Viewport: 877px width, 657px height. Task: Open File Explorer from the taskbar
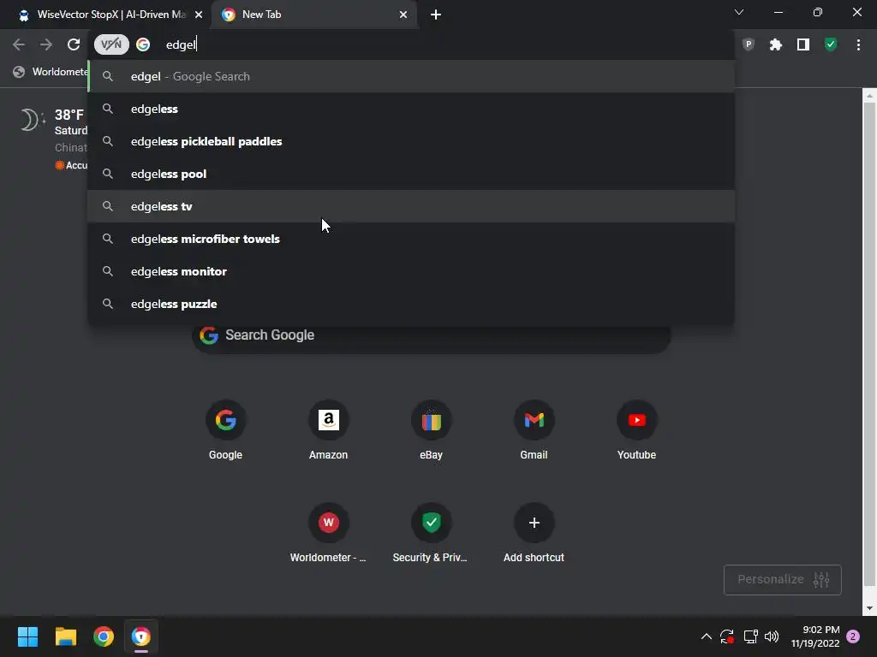coord(65,636)
